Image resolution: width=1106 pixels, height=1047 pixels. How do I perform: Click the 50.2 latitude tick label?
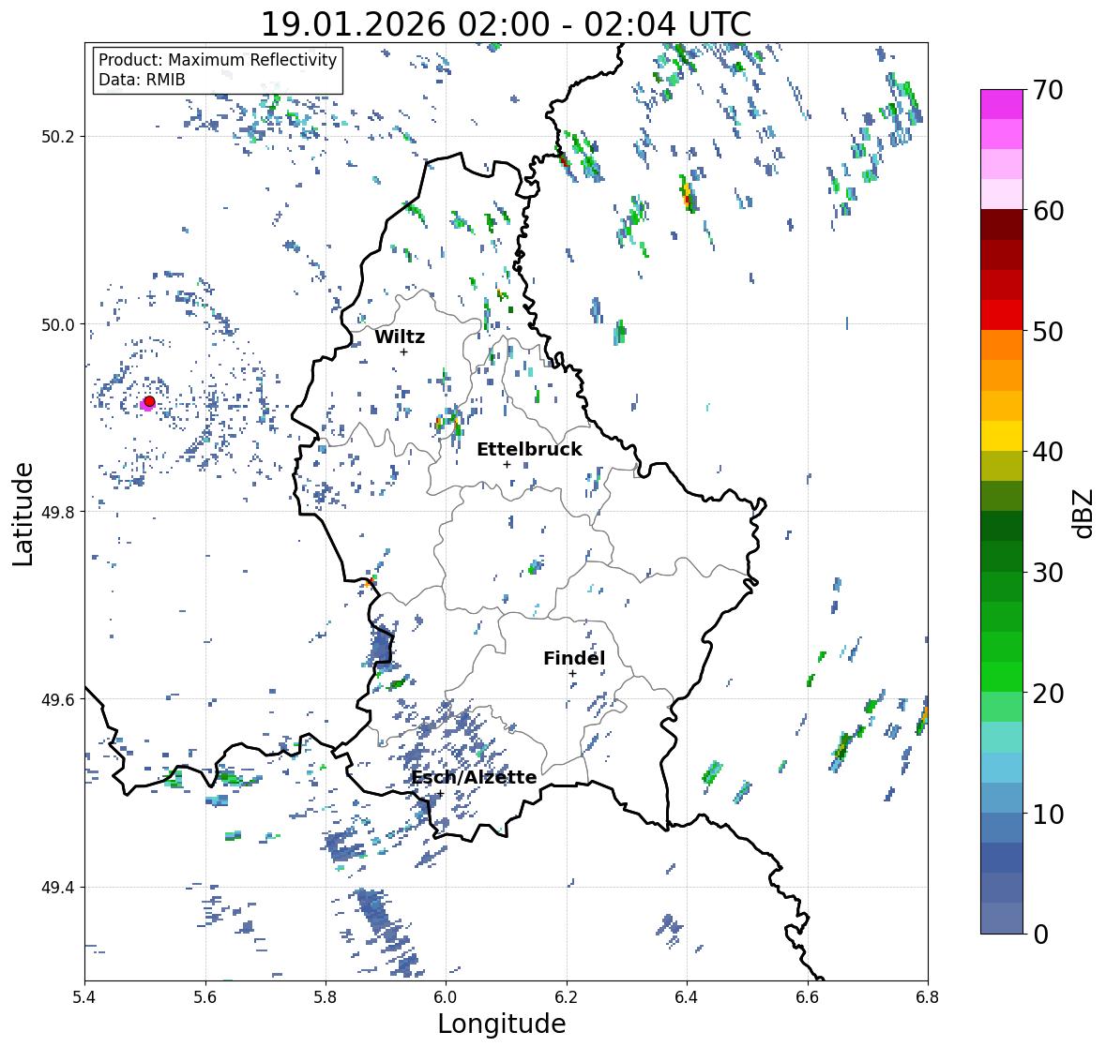[57, 137]
